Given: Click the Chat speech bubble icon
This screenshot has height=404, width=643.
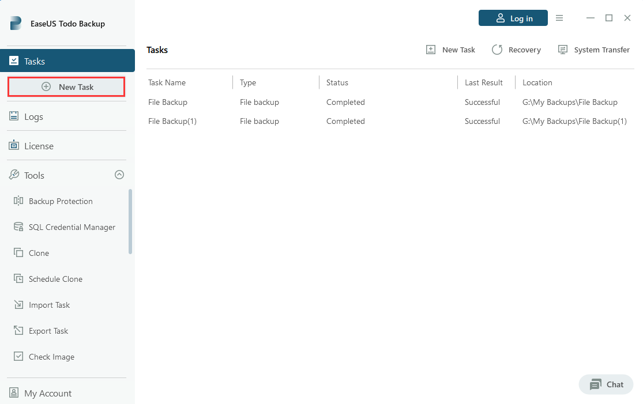Looking at the screenshot, I should 596,384.
